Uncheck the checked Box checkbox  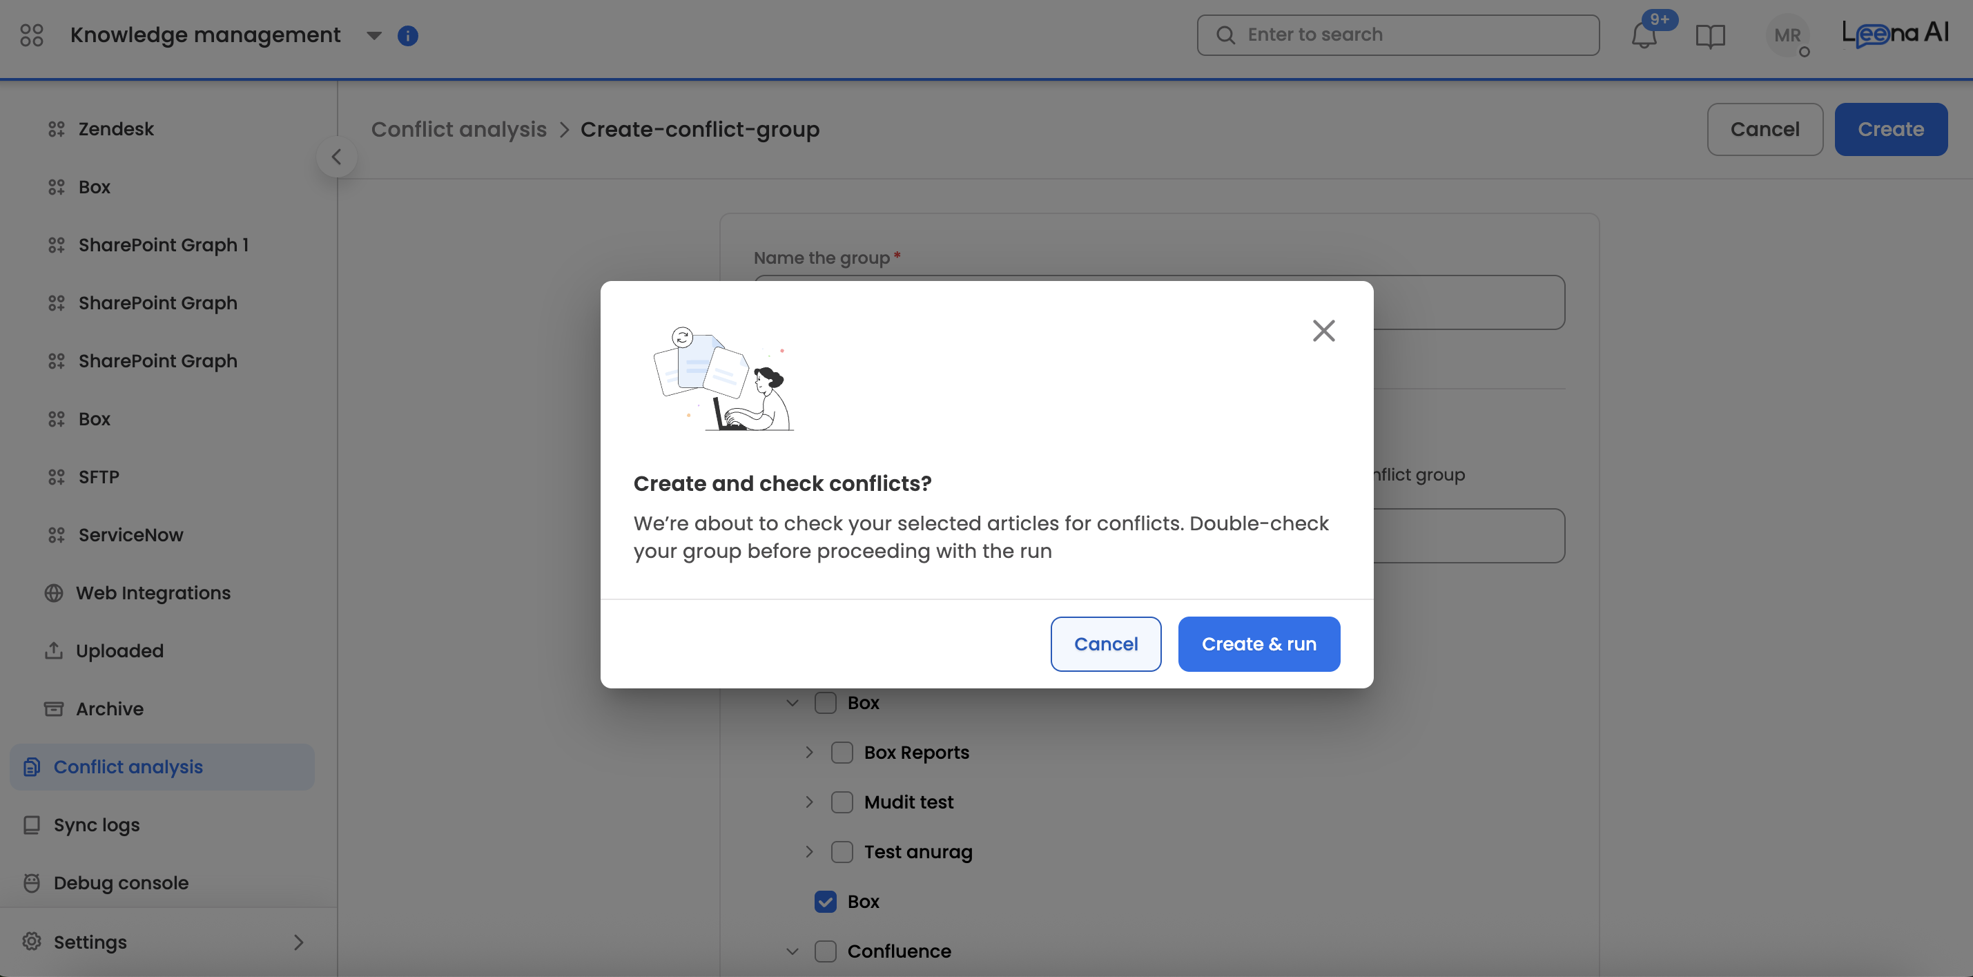pyautogui.click(x=825, y=901)
